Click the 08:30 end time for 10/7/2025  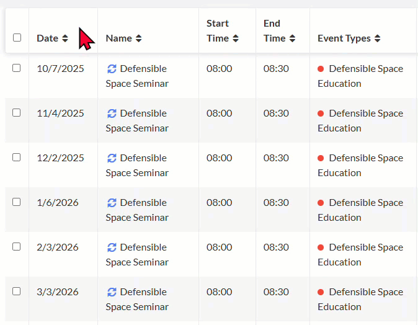point(276,69)
